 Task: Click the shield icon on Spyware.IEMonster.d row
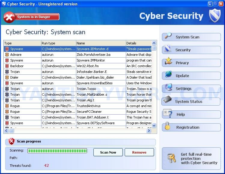point(7,49)
